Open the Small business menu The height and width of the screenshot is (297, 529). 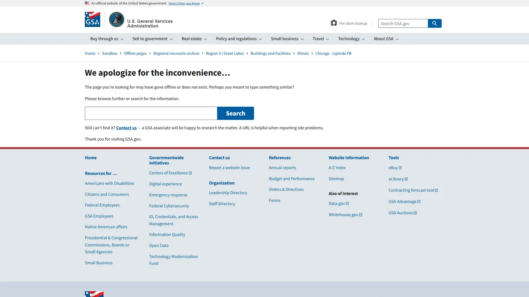(287, 39)
